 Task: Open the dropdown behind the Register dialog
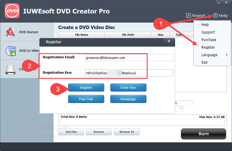coord(181,109)
